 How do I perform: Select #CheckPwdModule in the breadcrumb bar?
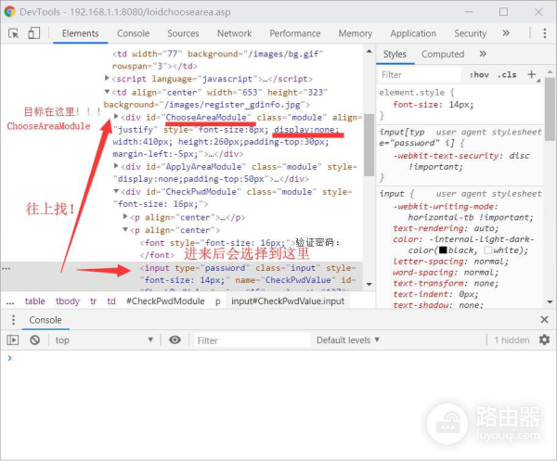click(163, 301)
